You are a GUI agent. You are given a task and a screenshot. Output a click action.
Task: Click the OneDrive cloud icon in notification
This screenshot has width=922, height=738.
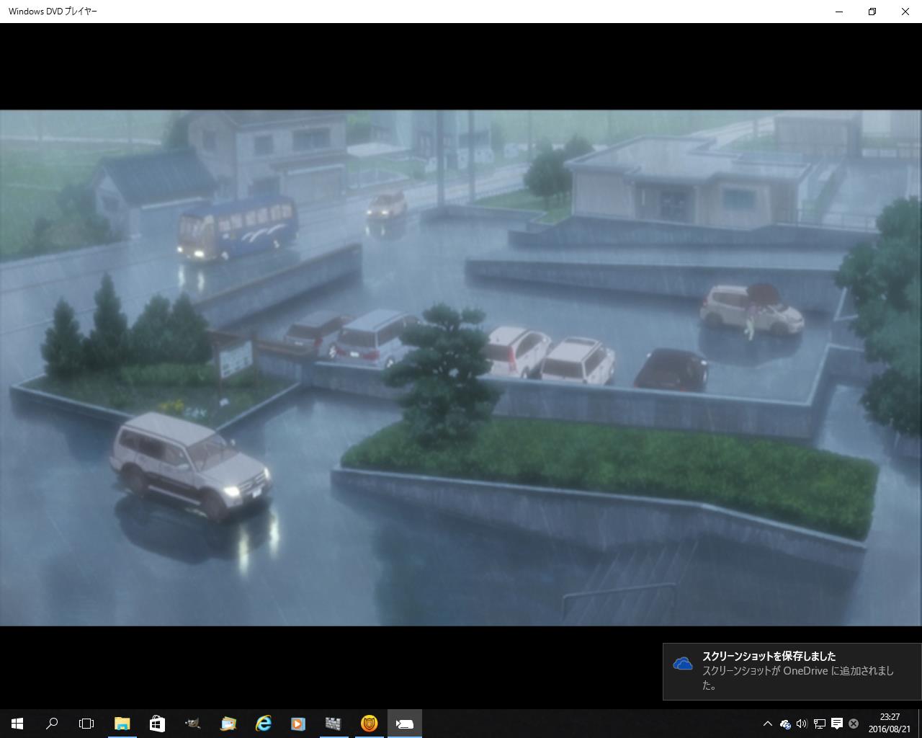click(683, 664)
